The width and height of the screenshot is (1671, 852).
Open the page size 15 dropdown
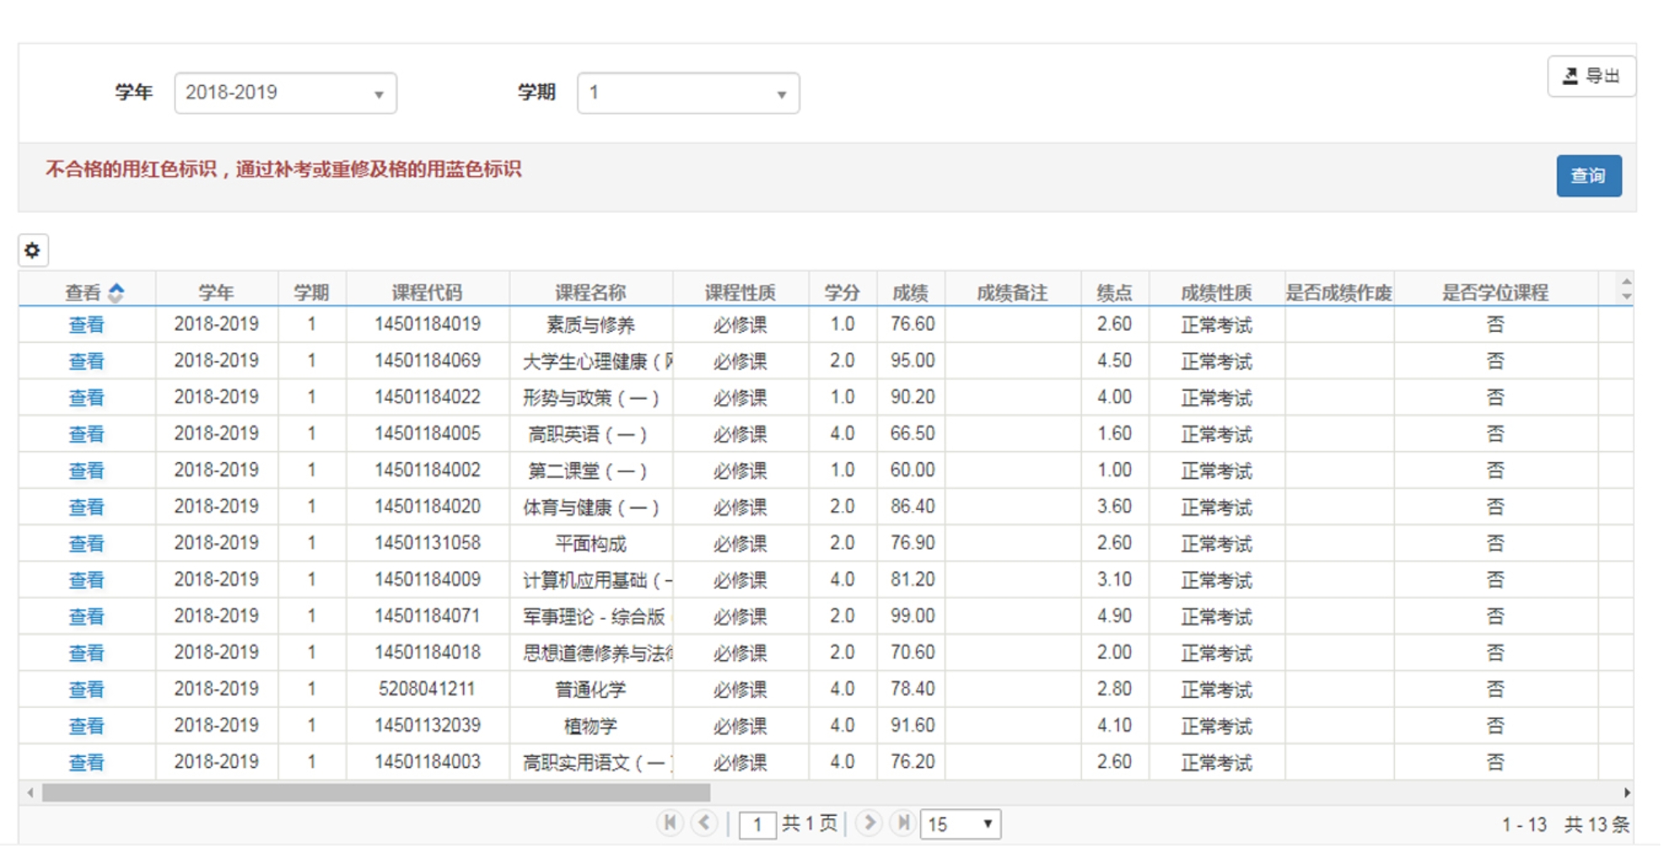coord(960,823)
